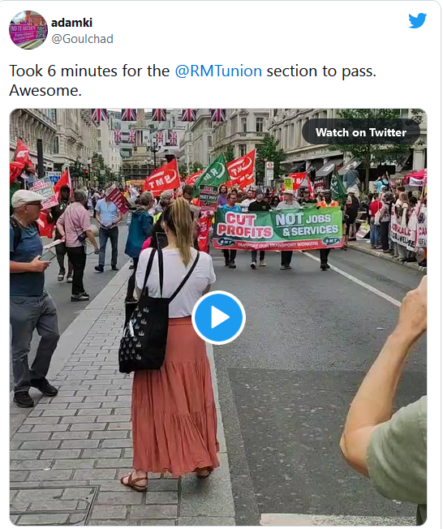Follow the @RMTunion mention link
The height and width of the screenshot is (529, 443).
click(x=218, y=71)
